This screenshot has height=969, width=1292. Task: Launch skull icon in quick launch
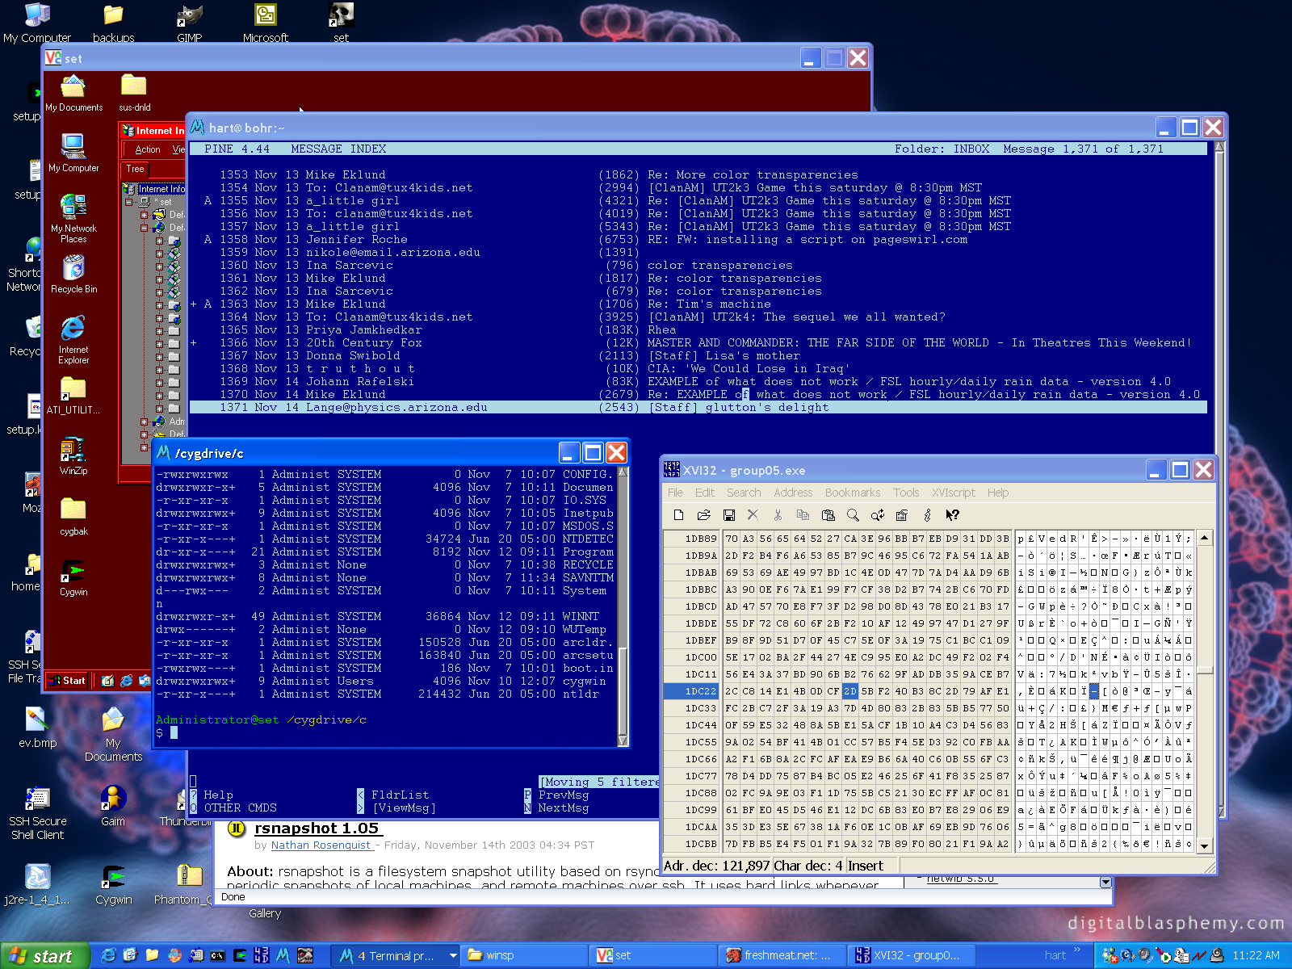[x=305, y=955]
